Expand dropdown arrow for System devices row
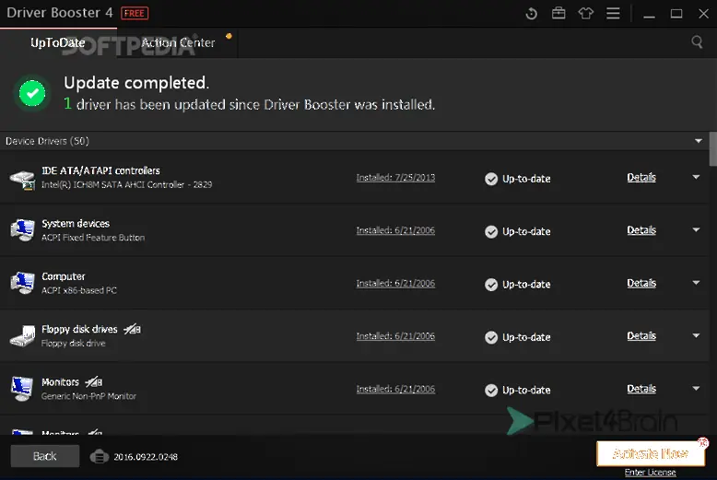Viewport: 717px width, 480px height. click(x=696, y=230)
